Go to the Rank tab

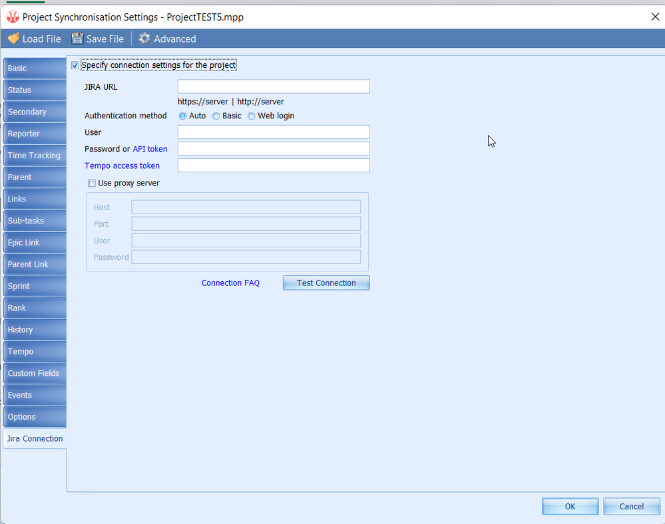pyautogui.click(x=35, y=308)
